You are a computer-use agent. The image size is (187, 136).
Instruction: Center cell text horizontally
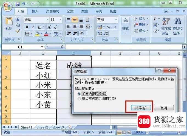[x=75, y=26]
